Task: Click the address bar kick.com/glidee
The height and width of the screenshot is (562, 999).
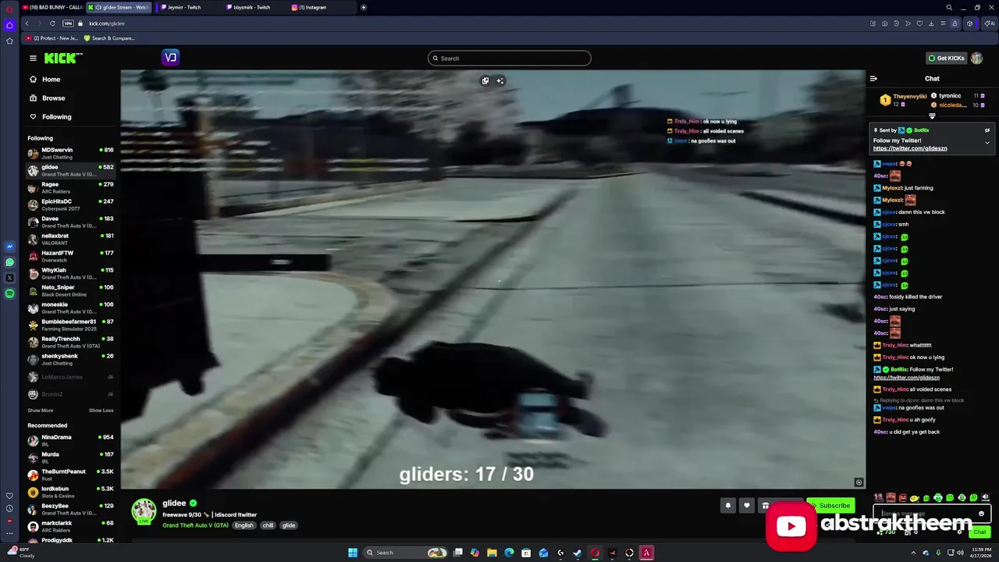Action: pos(106,23)
